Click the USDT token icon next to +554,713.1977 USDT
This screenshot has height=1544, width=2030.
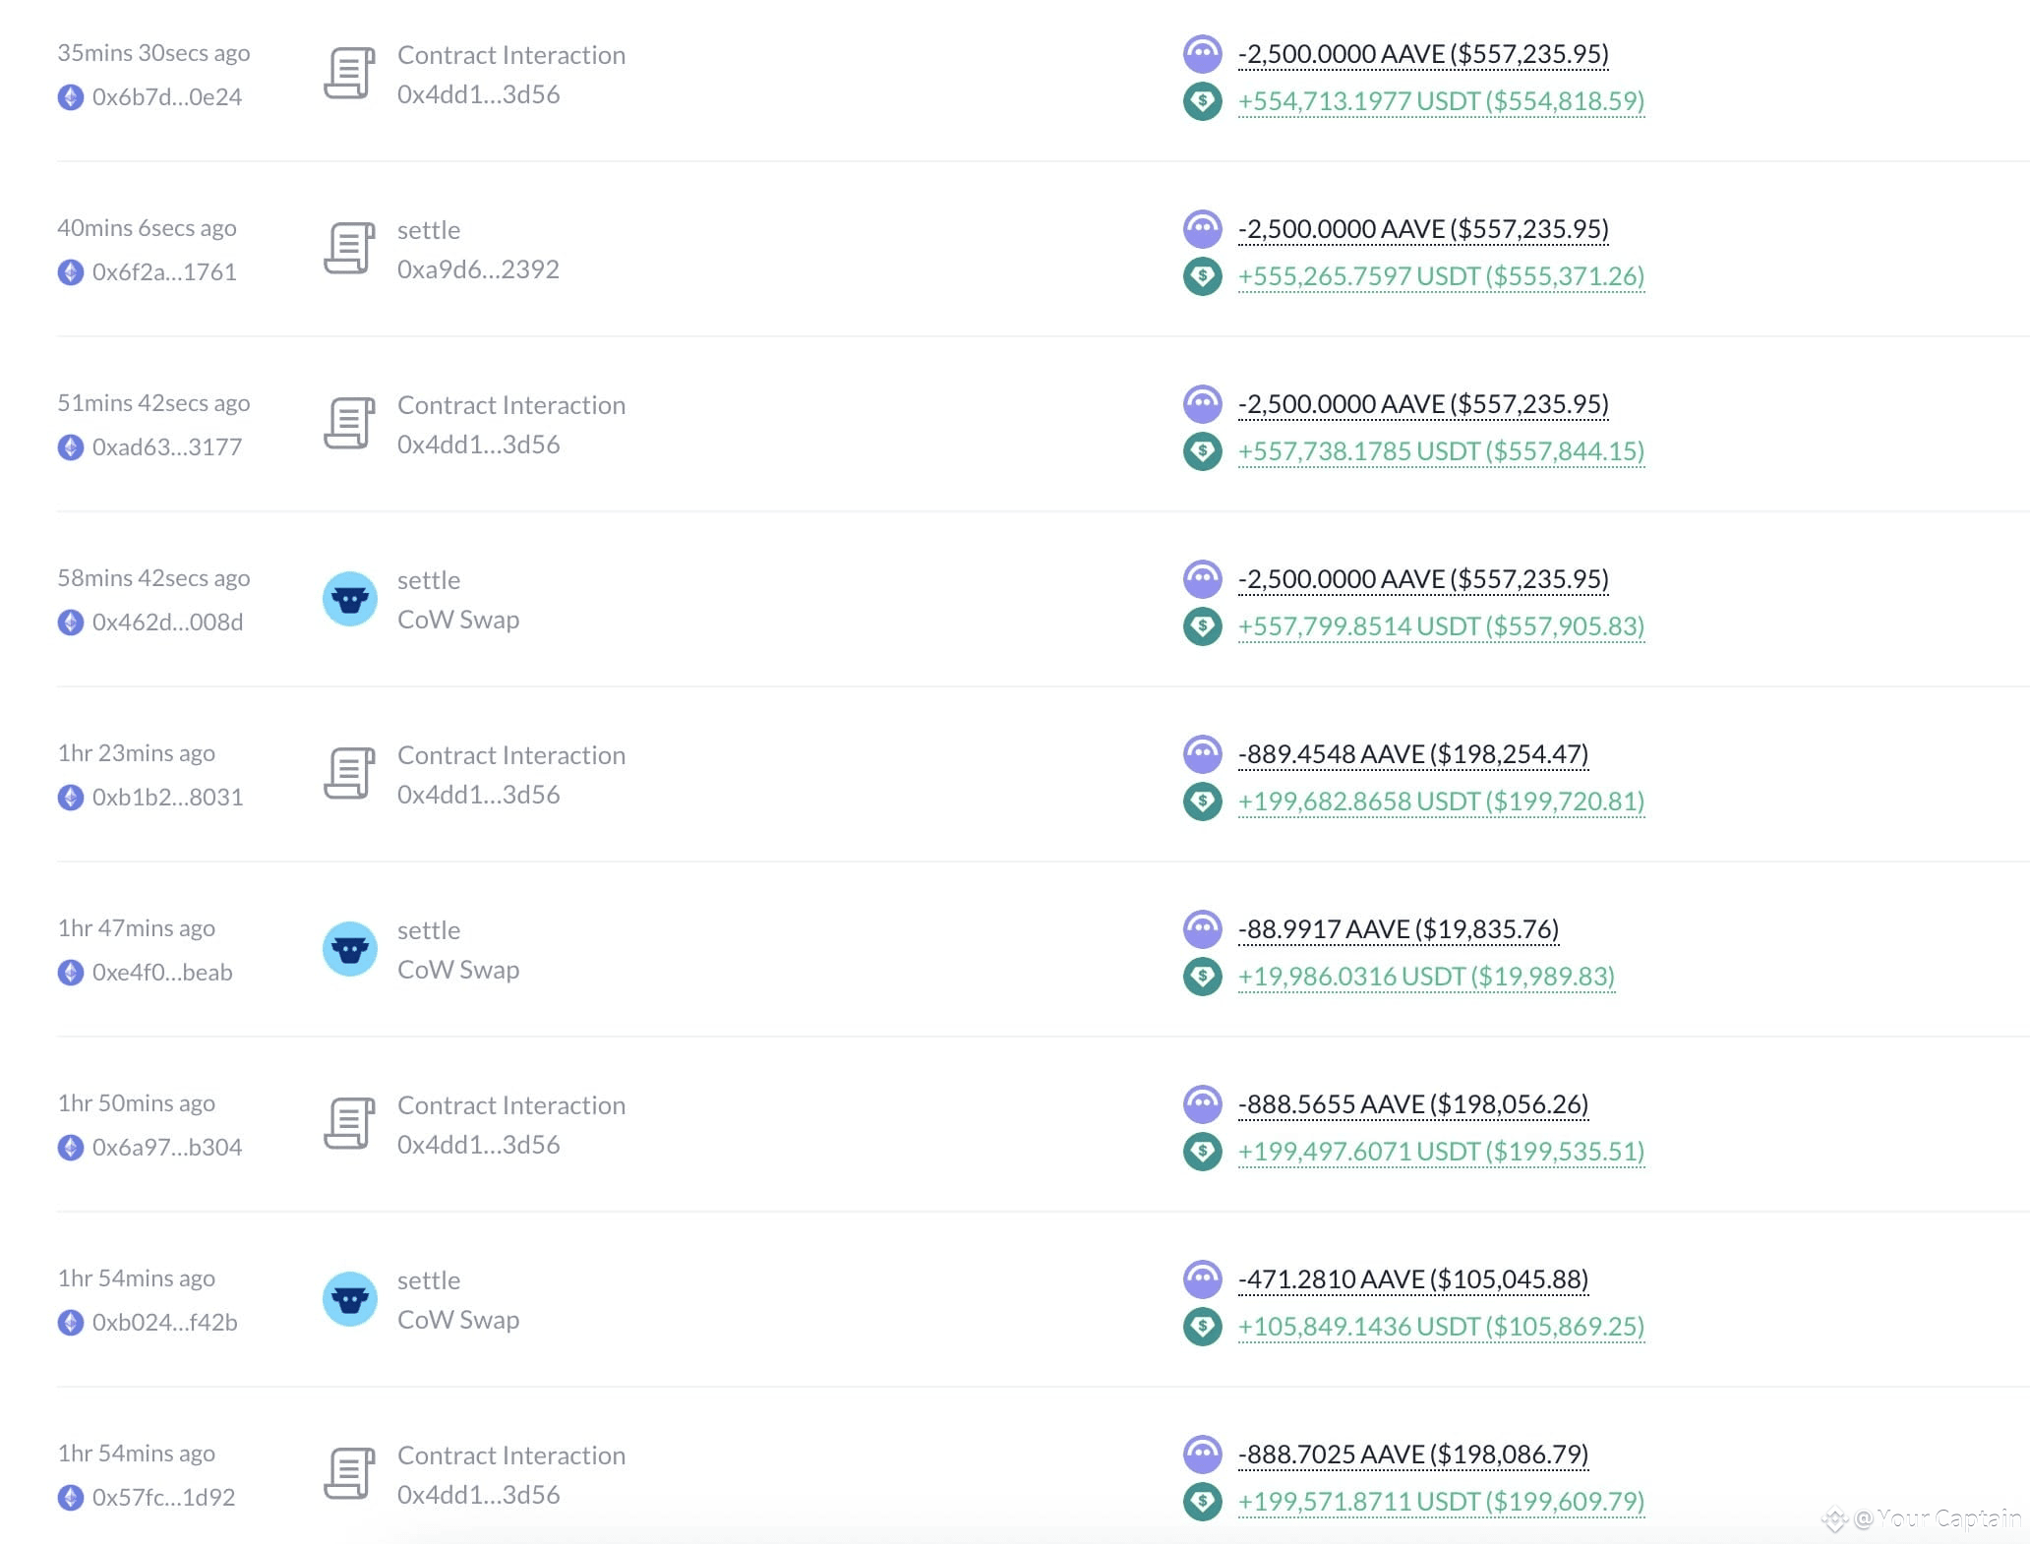tap(1202, 100)
